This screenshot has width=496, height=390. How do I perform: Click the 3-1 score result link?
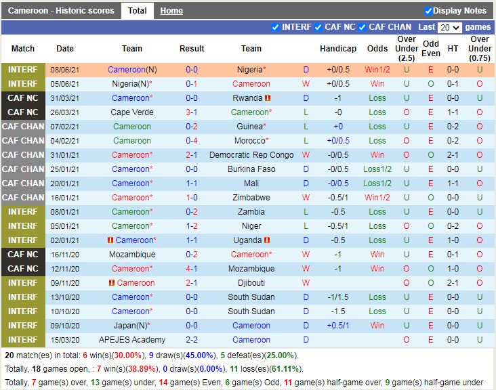point(192,112)
